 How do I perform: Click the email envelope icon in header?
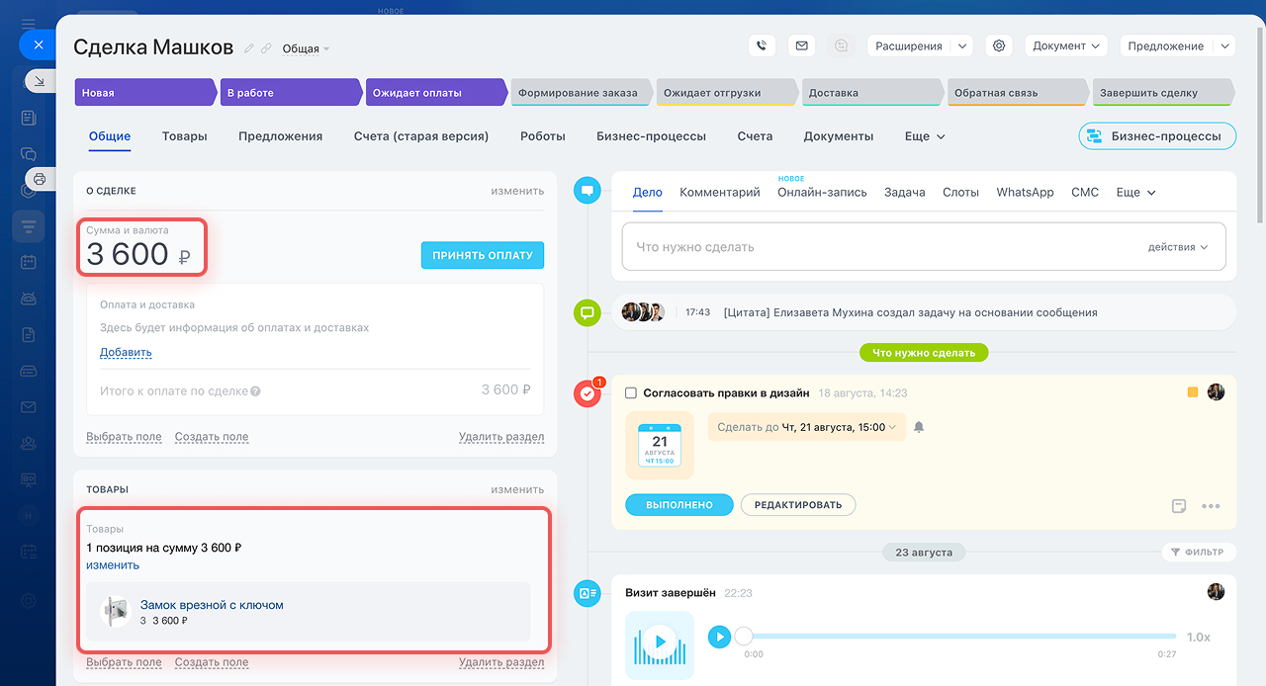(801, 45)
